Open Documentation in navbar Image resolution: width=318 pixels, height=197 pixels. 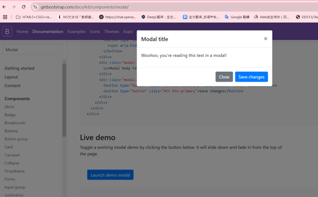pyautogui.click(x=48, y=32)
